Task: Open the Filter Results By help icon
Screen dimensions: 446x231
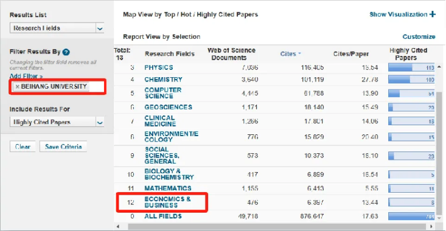Action: pyautogui.click(x=66, y=52)
